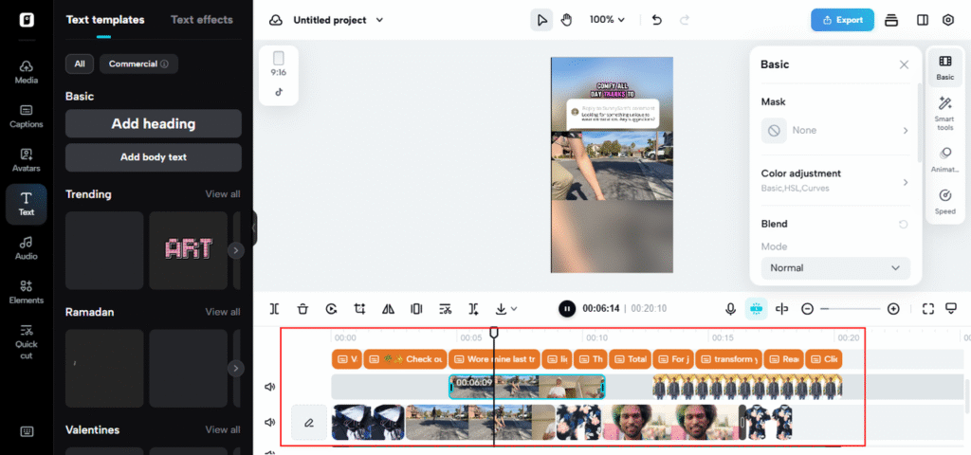The image size is (971, 455).
Task: Click the Add heading button
Action: coord(153,123)
